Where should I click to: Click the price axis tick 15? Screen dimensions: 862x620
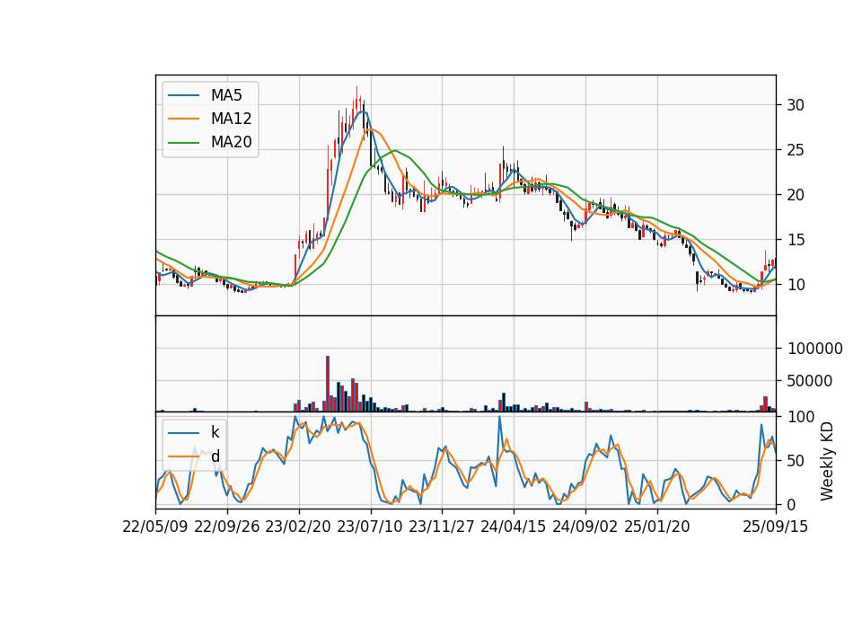pos(796,240)
